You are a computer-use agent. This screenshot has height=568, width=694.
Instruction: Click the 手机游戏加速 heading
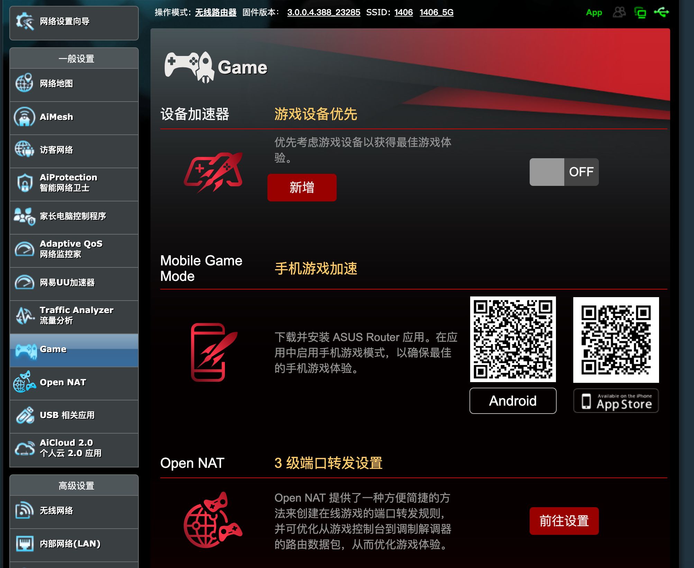pos(316,268)
